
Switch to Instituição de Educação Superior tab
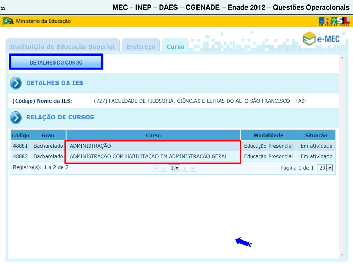click(x=62, y=47)
